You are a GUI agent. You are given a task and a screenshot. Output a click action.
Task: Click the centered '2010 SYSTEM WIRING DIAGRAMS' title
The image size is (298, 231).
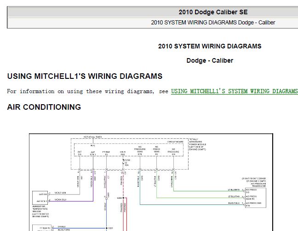pyautogui.click(x=210, y=46)
